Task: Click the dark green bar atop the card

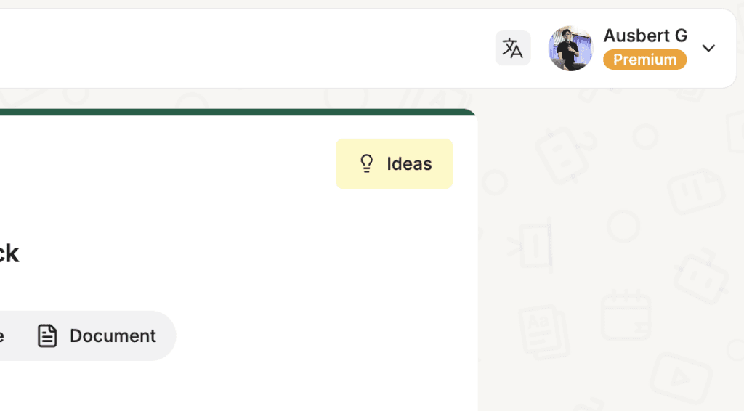Action: click(x=238, y=112)
